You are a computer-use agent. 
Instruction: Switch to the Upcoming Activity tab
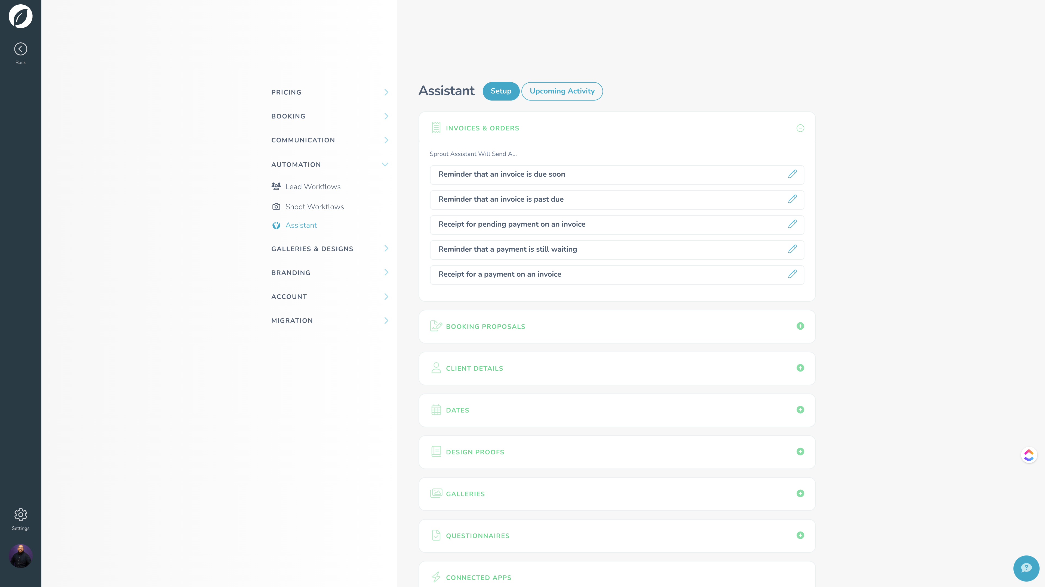coord(562,91)
